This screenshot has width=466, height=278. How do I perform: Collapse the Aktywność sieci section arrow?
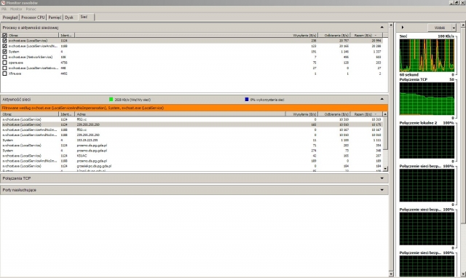[382, 99]
